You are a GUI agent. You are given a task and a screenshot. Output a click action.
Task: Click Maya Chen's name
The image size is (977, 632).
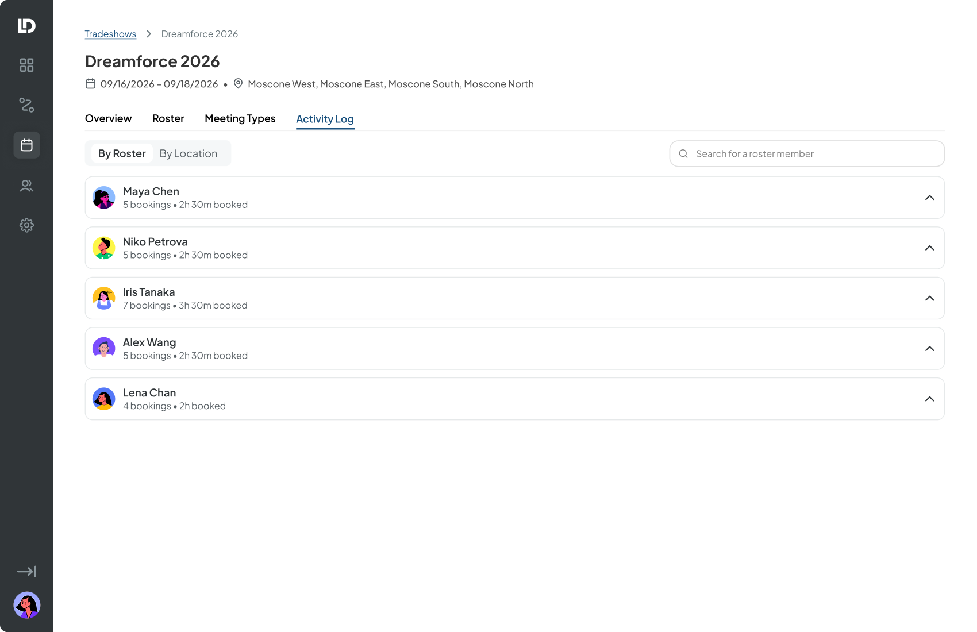coord(151,191)
